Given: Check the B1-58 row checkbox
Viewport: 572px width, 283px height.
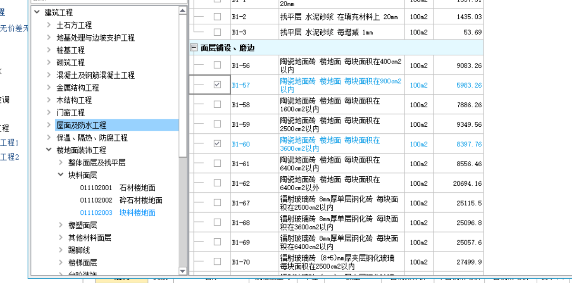Looking at the screenshot, I should point(217,104).
